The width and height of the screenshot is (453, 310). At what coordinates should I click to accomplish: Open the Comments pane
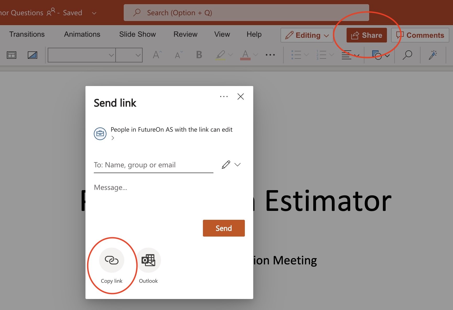click(x=420, y=35)
